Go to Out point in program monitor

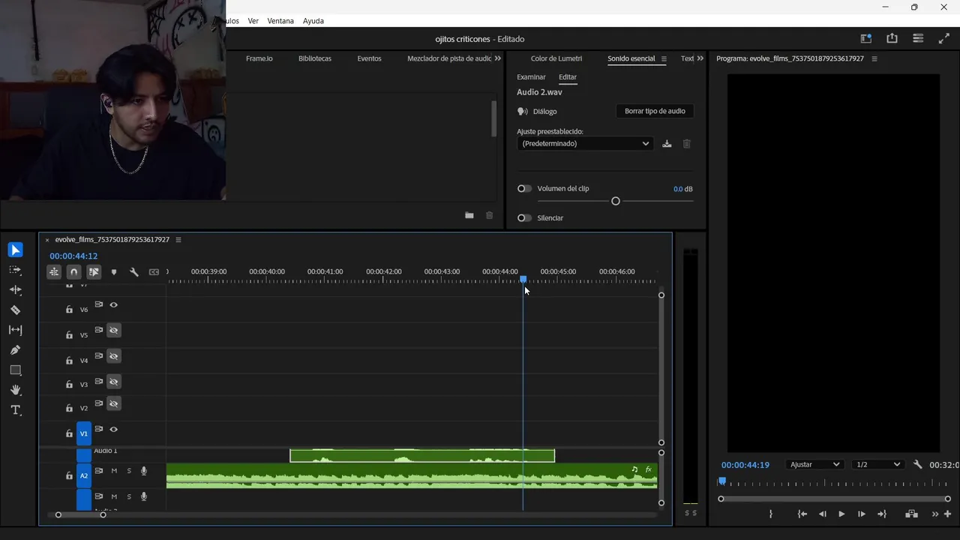882,514
